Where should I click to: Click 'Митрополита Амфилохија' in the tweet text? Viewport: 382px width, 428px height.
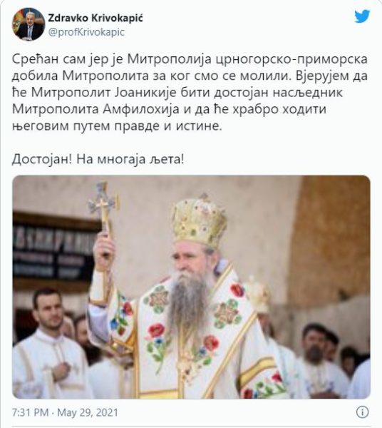coord(95,109)
